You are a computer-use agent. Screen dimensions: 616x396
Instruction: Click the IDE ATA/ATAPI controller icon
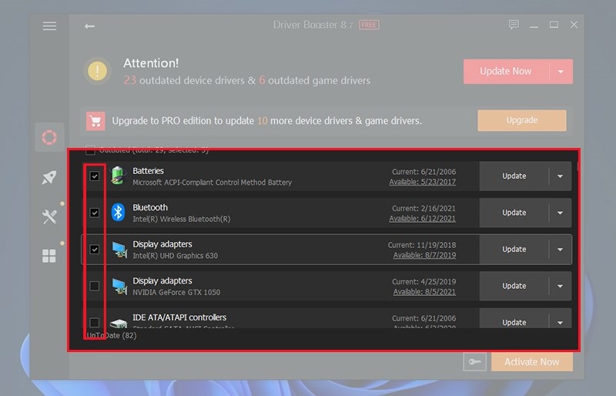click(119, 323)
